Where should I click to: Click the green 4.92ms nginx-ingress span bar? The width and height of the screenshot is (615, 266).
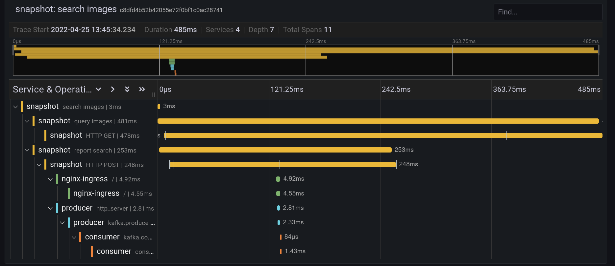tap(278, 179)
